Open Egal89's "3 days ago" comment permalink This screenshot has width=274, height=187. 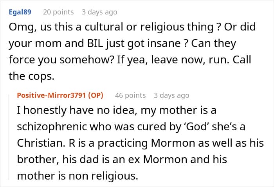click(99, 12)
